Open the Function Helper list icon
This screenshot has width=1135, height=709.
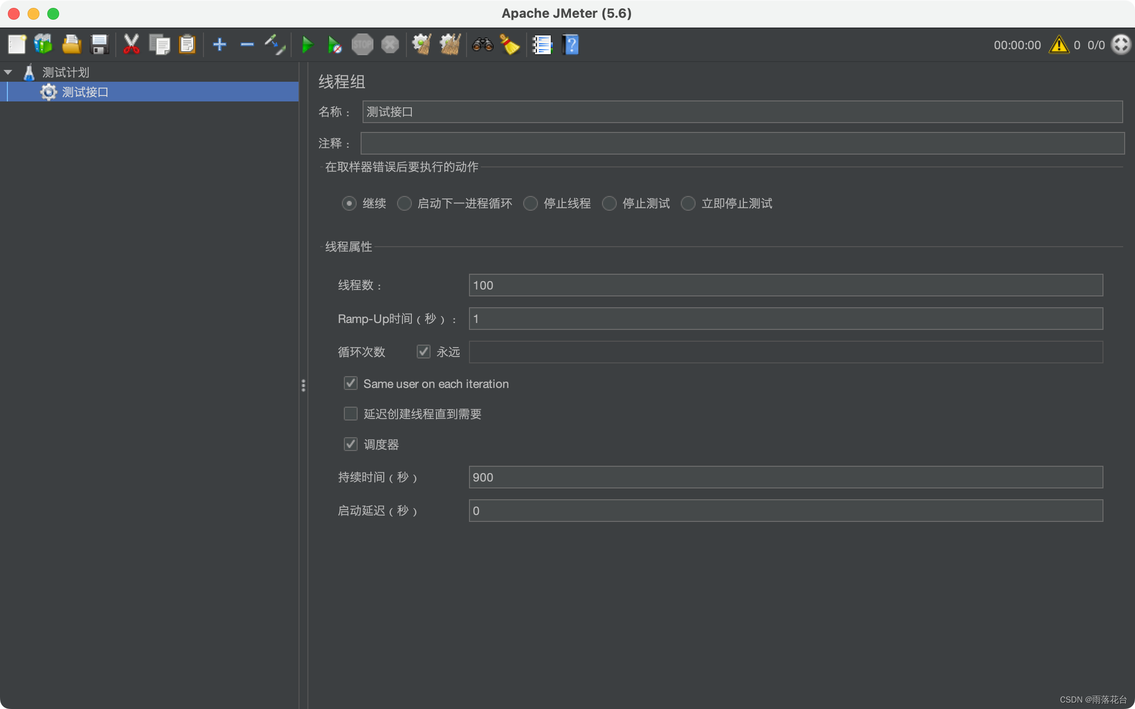coord(542,45)
